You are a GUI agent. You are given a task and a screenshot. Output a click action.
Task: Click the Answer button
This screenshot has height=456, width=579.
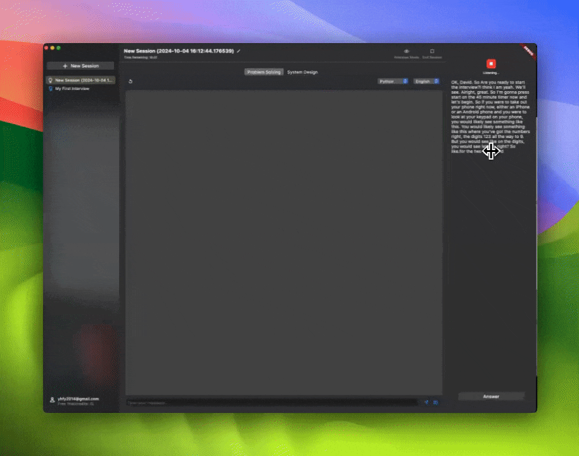[x=492, y=396]
